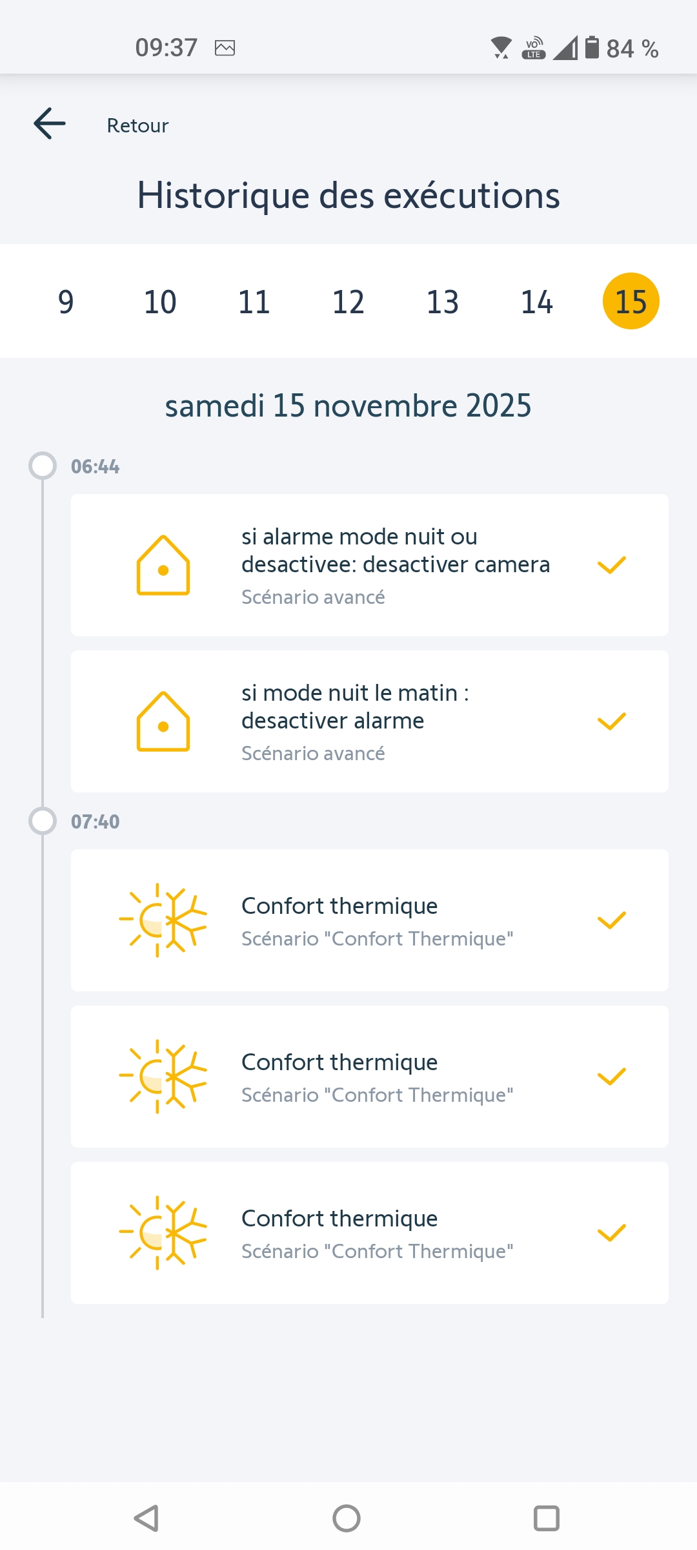
Task: Open Android recent apps square button
Action: [x=547, y=1518]
